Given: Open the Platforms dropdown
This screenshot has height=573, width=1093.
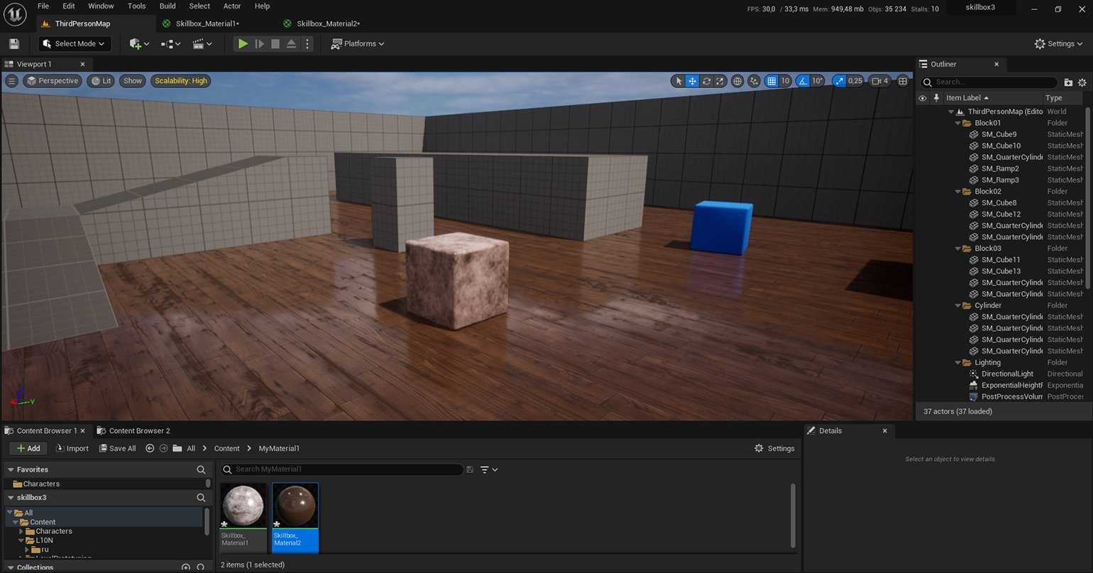Looking at the screenshot, I should point(358,44).
